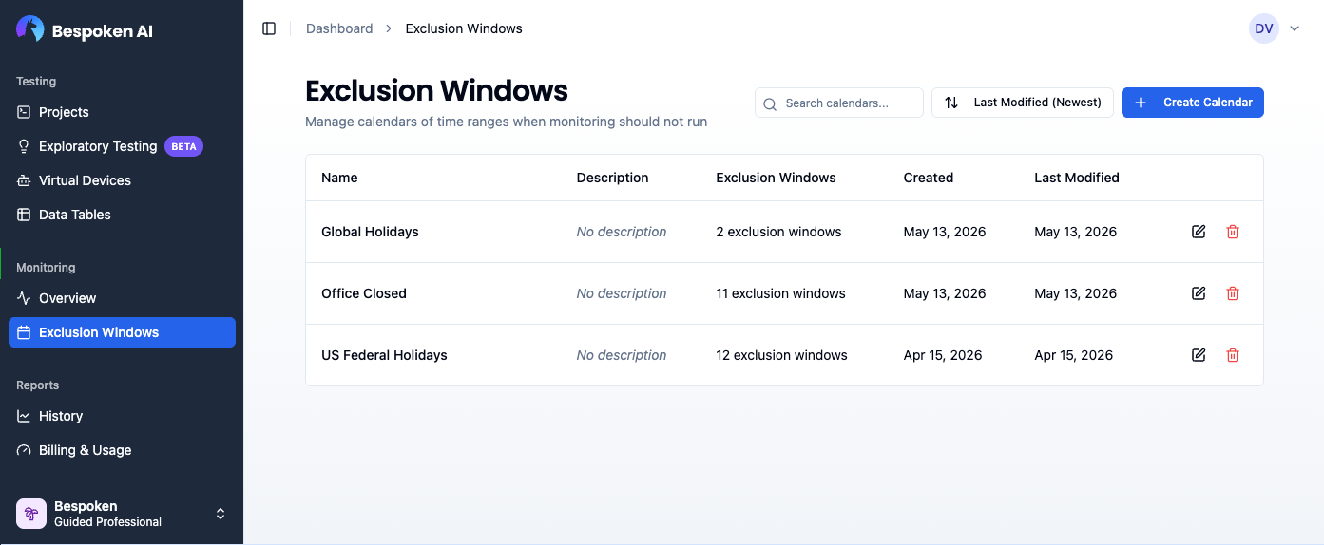Click the Create Calendar button
The width and height of the screenshot is (1324, 545).
1193,103
